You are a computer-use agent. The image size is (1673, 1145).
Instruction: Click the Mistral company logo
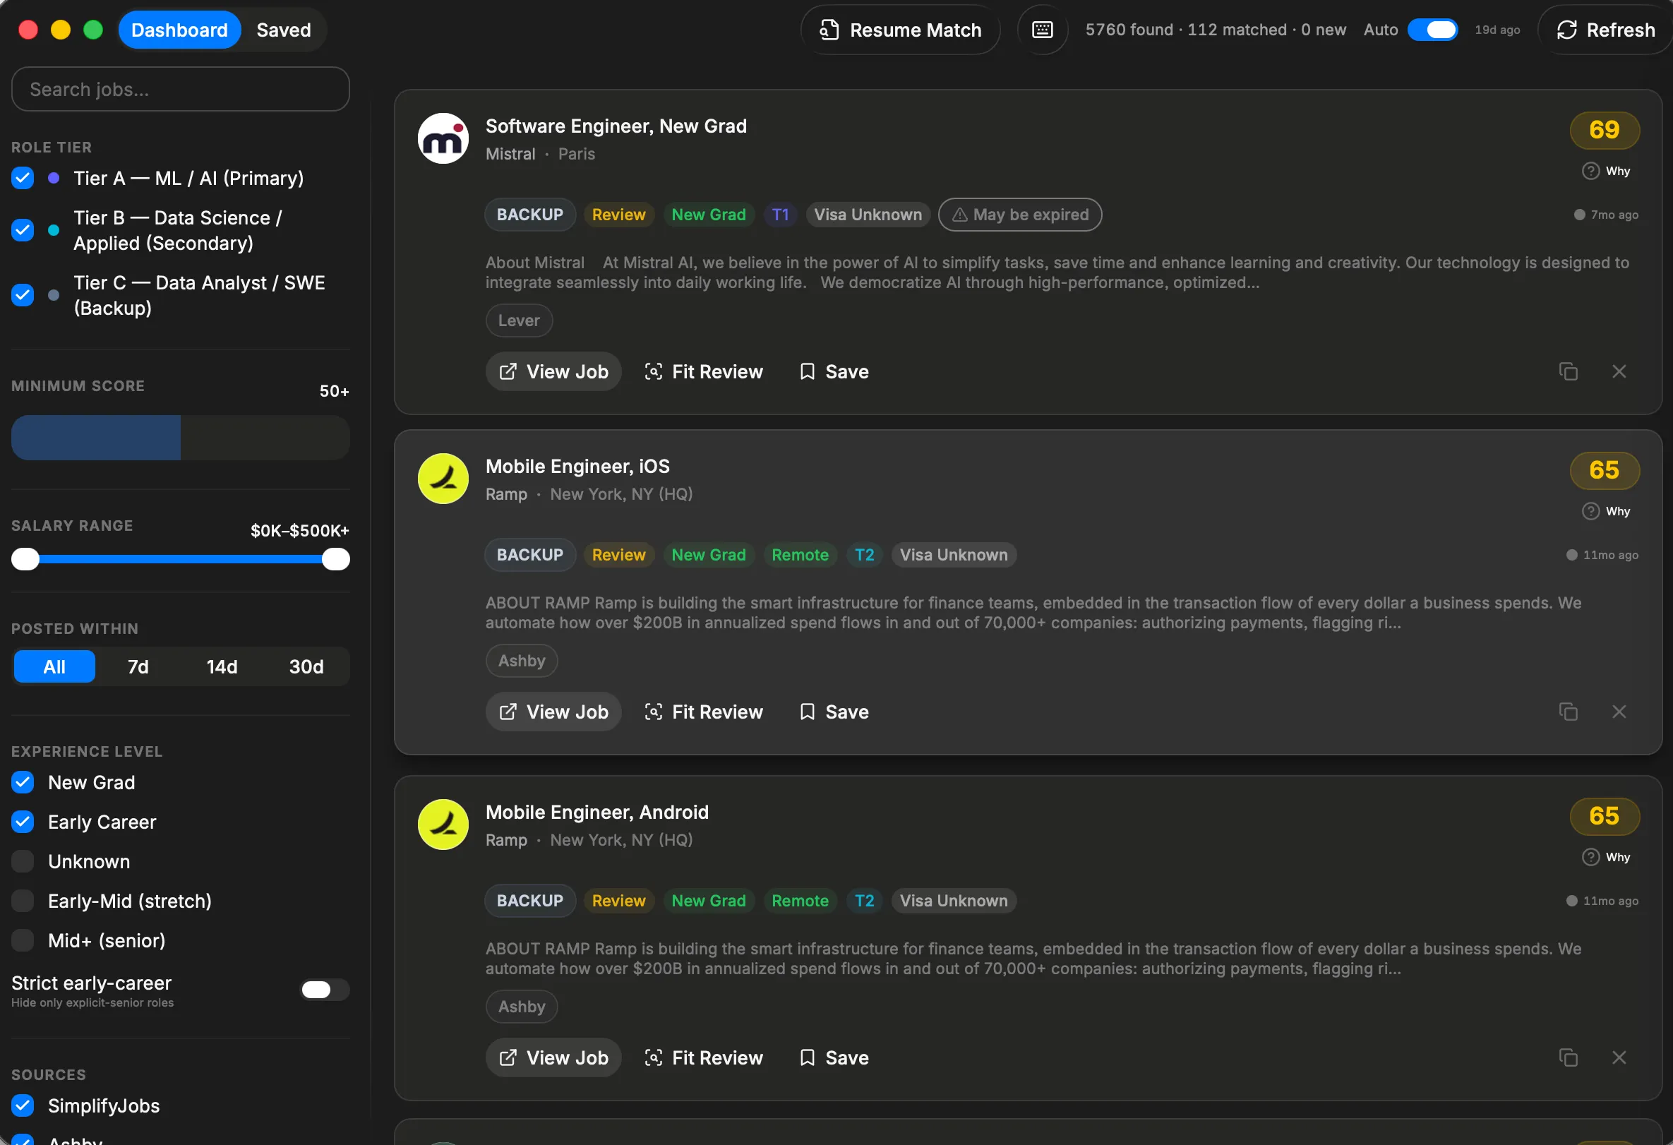coord(443,138)
